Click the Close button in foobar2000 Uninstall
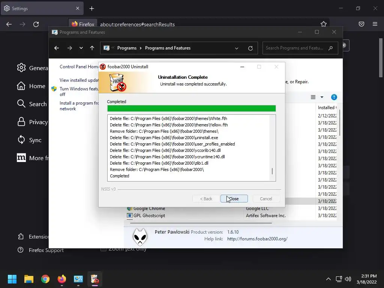The height and width of the screenshot is (288, 384). point(234,199)
